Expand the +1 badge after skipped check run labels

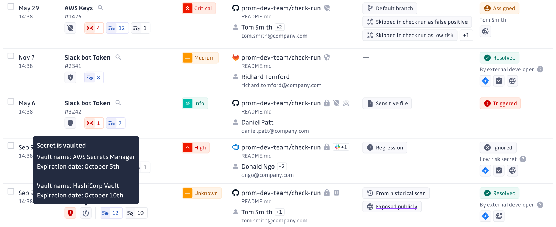(466, 35)
